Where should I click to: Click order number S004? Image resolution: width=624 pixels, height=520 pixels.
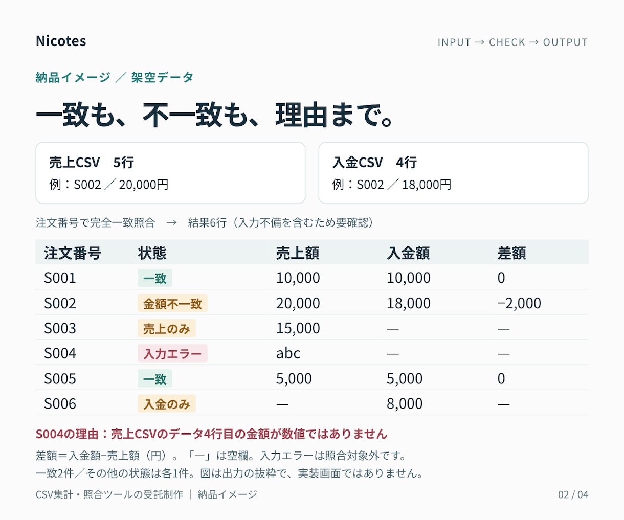click(x=60, y=353)
